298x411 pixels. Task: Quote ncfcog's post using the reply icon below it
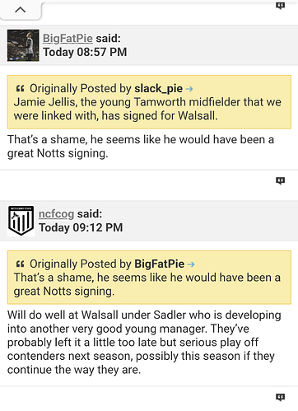pos(280,397)
